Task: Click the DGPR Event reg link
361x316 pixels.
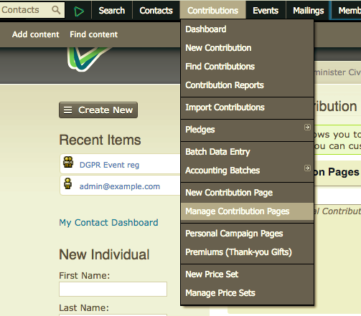Action: click(109, 165)
